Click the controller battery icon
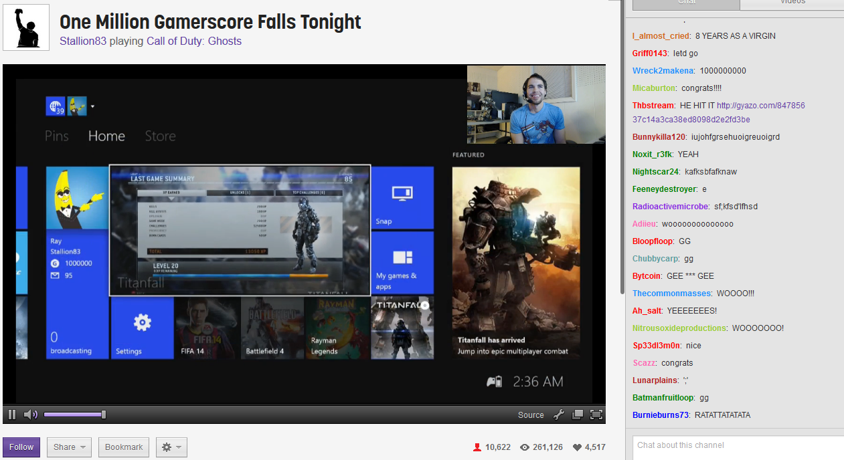Viewport: 844px width, 460px height. pyautogui.click(x=494, y=382)
